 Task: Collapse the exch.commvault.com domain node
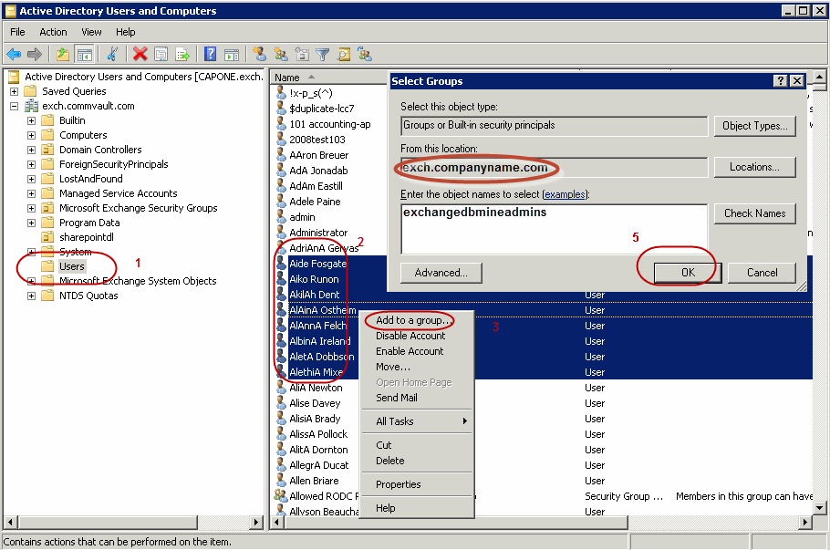[16, 105]
